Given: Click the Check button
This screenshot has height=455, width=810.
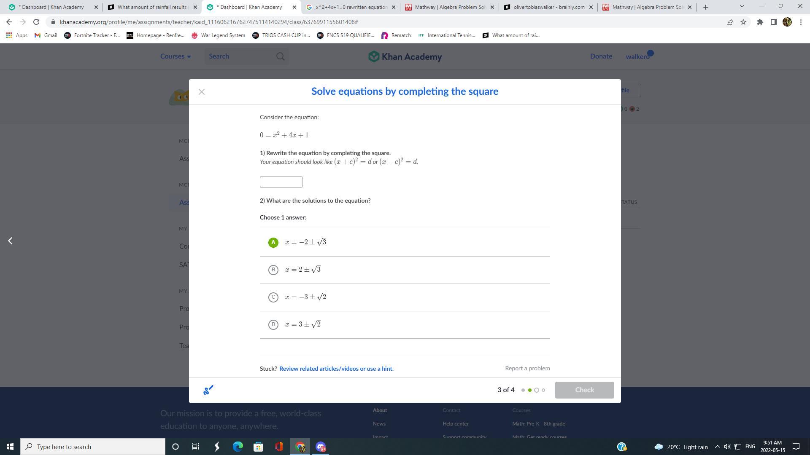Looking at the screenshot, I should click(584, 390).
